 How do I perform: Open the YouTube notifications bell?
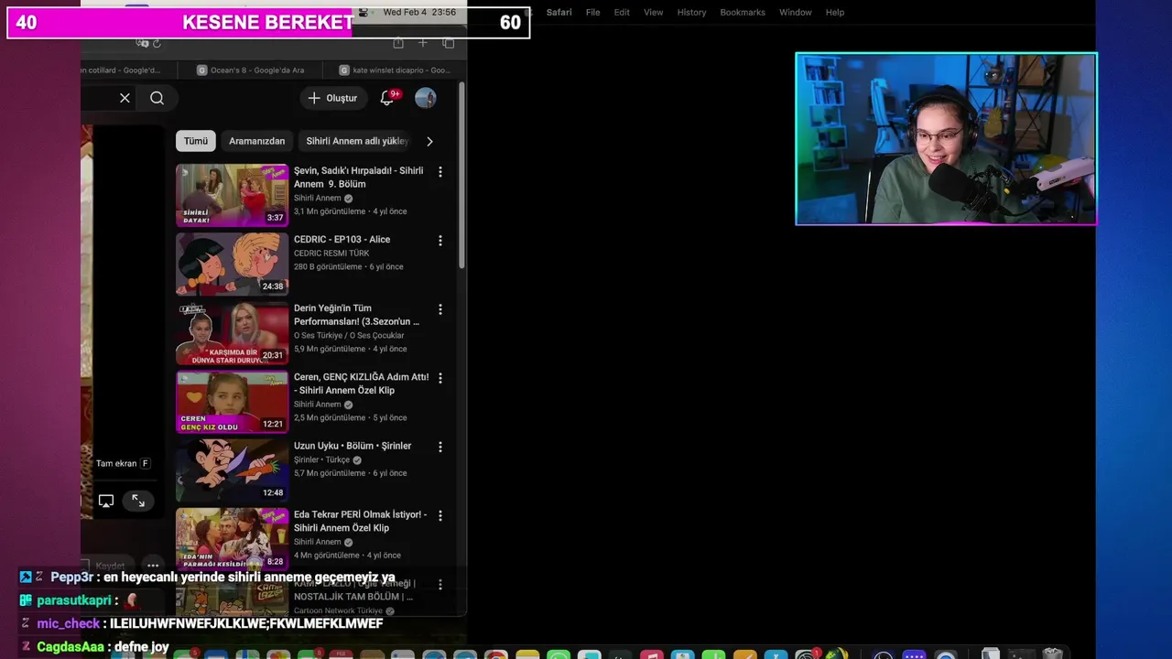point(387,98)
